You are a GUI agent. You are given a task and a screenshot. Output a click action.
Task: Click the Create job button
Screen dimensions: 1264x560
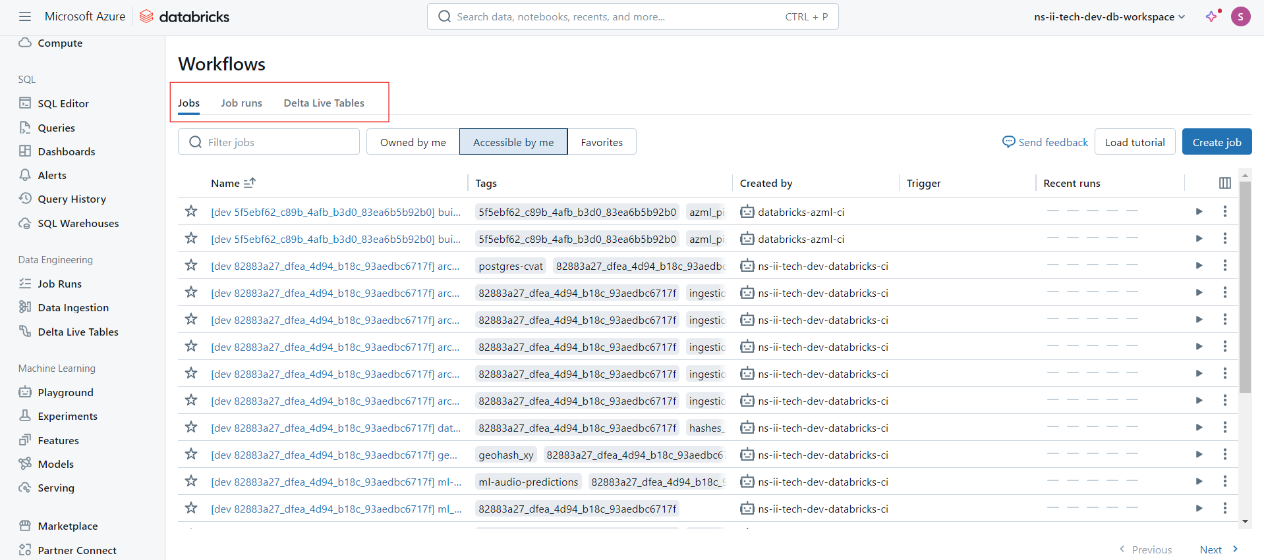(1217, 142)
